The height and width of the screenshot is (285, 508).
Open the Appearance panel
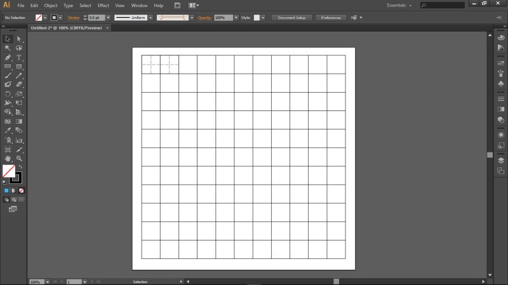point(501,135)
